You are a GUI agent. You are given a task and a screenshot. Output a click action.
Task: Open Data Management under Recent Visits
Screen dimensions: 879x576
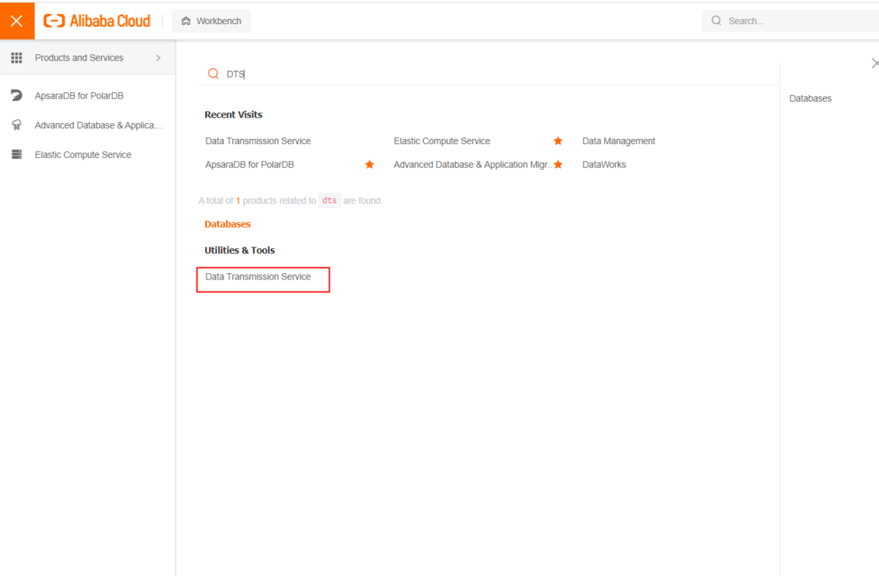[619, 141]
